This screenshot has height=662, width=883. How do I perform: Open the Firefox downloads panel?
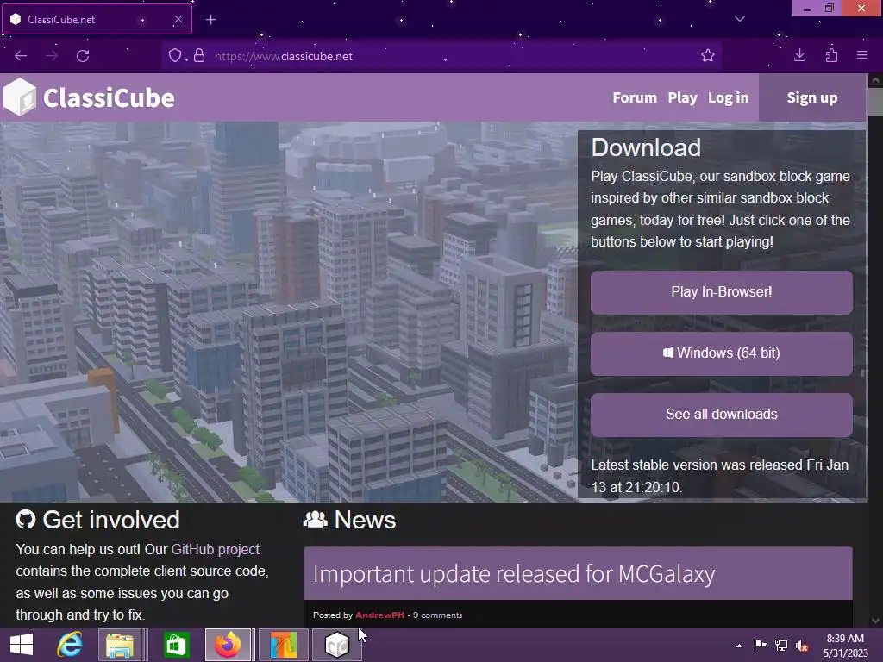click(799, 55)
